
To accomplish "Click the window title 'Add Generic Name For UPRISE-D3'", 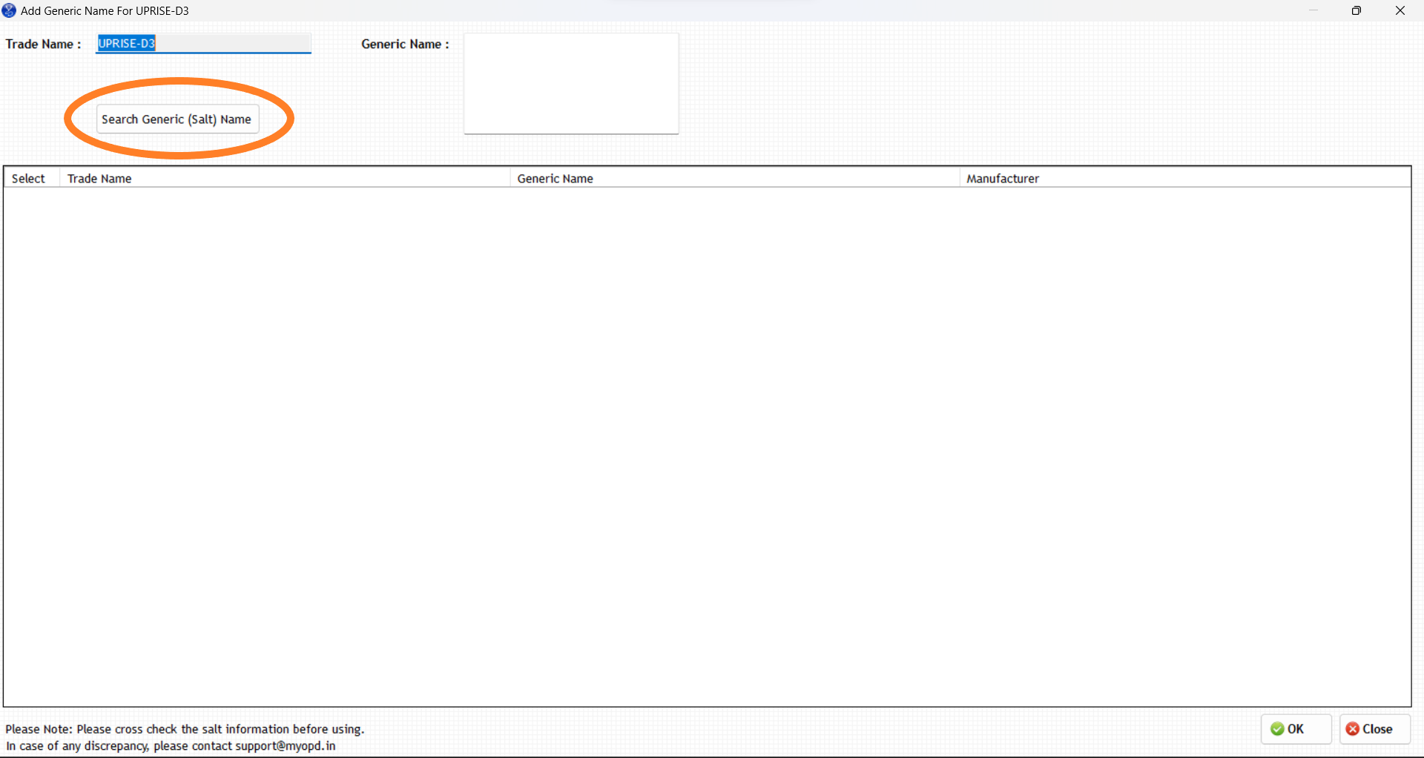I will [105, 11].
